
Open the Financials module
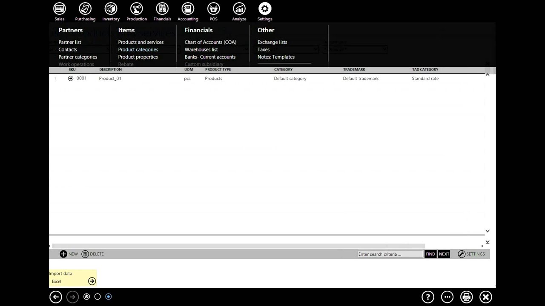pyautogui.click(x=162, y=12)
